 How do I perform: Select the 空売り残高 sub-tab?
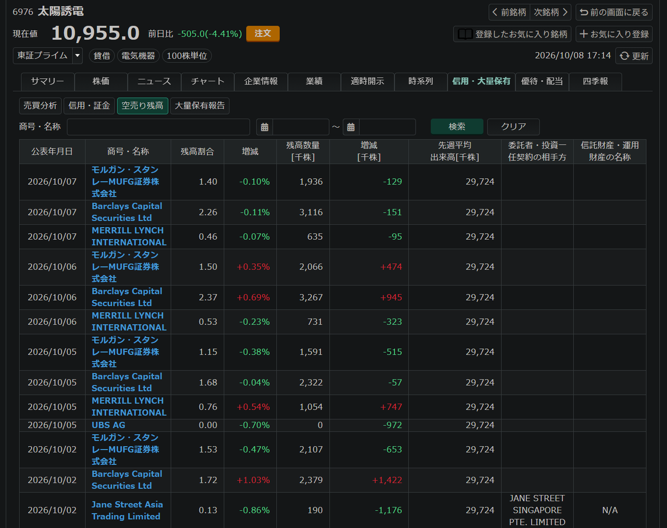(x=142, y=106)
